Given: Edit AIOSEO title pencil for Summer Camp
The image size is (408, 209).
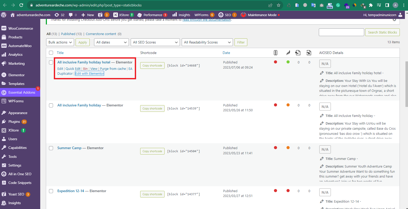Looking at the screenshot, I should [322, 159].
